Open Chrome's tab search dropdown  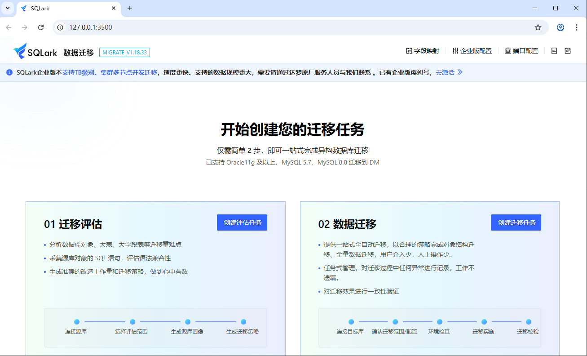tap(8, 8)
